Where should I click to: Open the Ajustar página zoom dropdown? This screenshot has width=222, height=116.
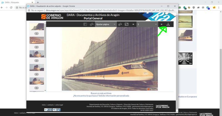[106, 24]
